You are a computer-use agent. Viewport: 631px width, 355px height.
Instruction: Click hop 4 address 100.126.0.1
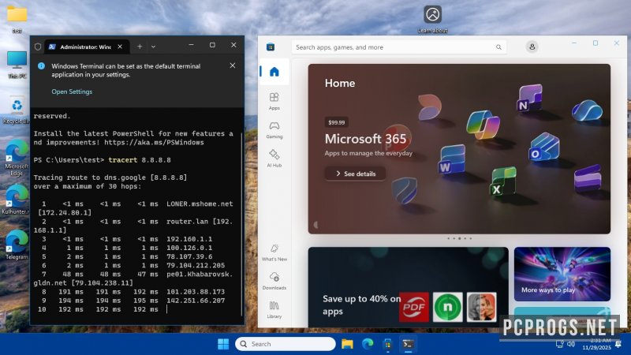click(x=189, y=248)
